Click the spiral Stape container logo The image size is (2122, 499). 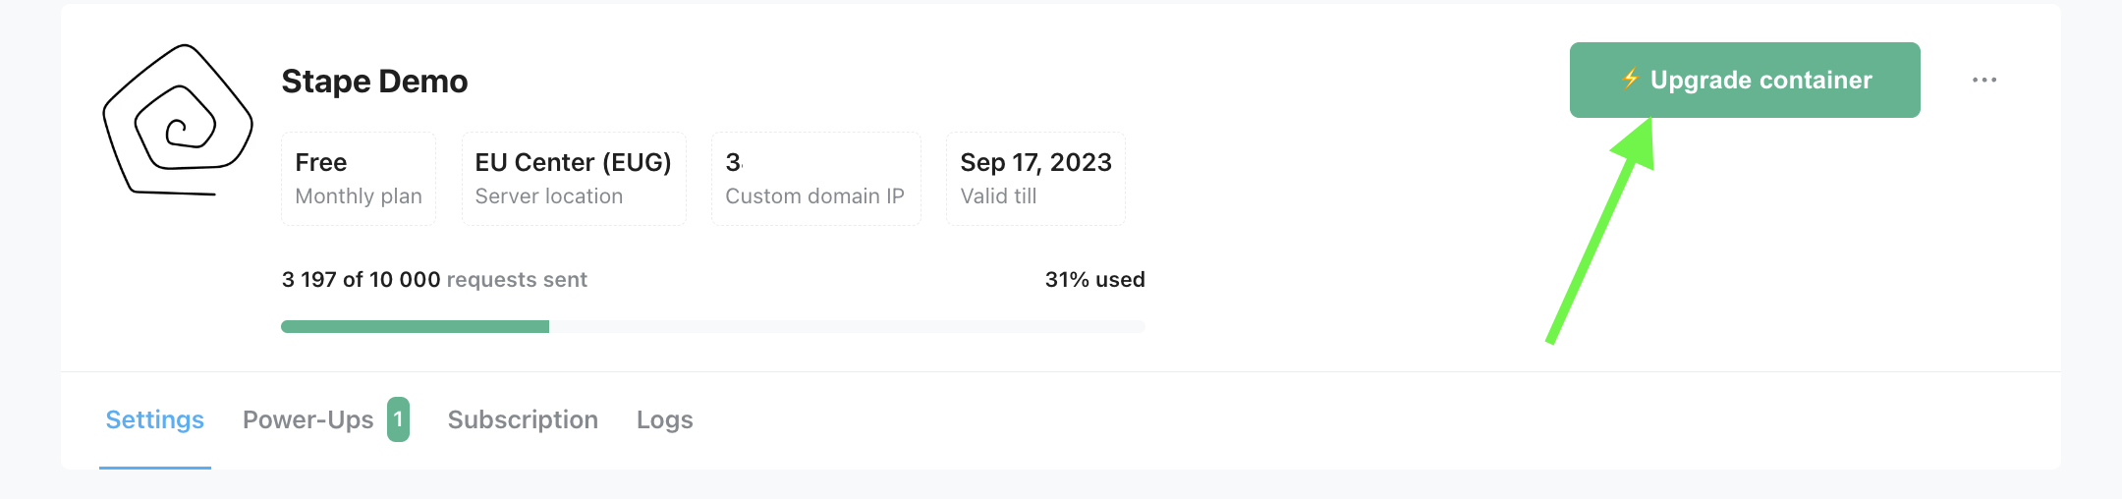pos(178,120)
